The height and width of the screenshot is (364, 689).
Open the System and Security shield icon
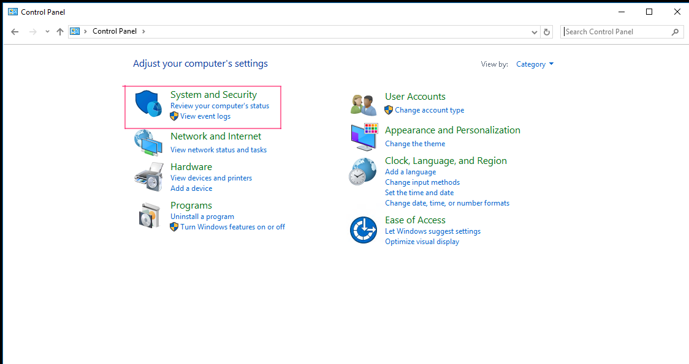[x=148, y=104]
